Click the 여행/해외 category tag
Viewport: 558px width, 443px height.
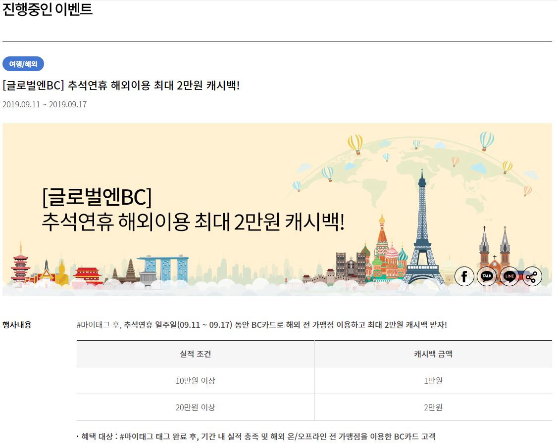coord(23,64)
